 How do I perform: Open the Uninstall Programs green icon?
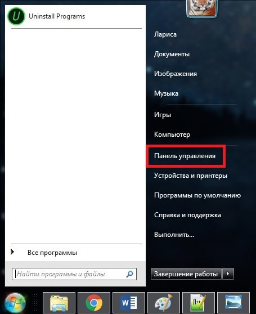click(16, 16)
